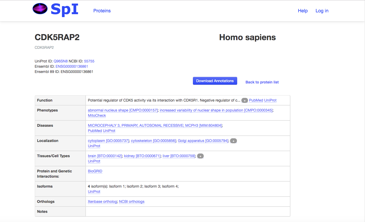365x222 pixels.
Task: Open the Help page
Action: (x=303, y=11)
